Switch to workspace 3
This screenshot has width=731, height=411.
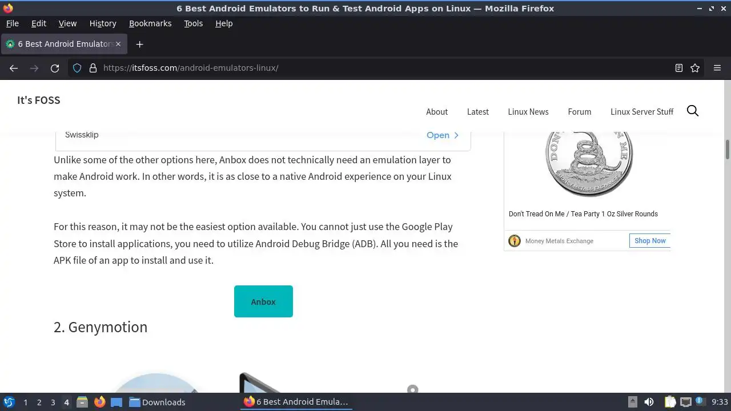(53, 402)
